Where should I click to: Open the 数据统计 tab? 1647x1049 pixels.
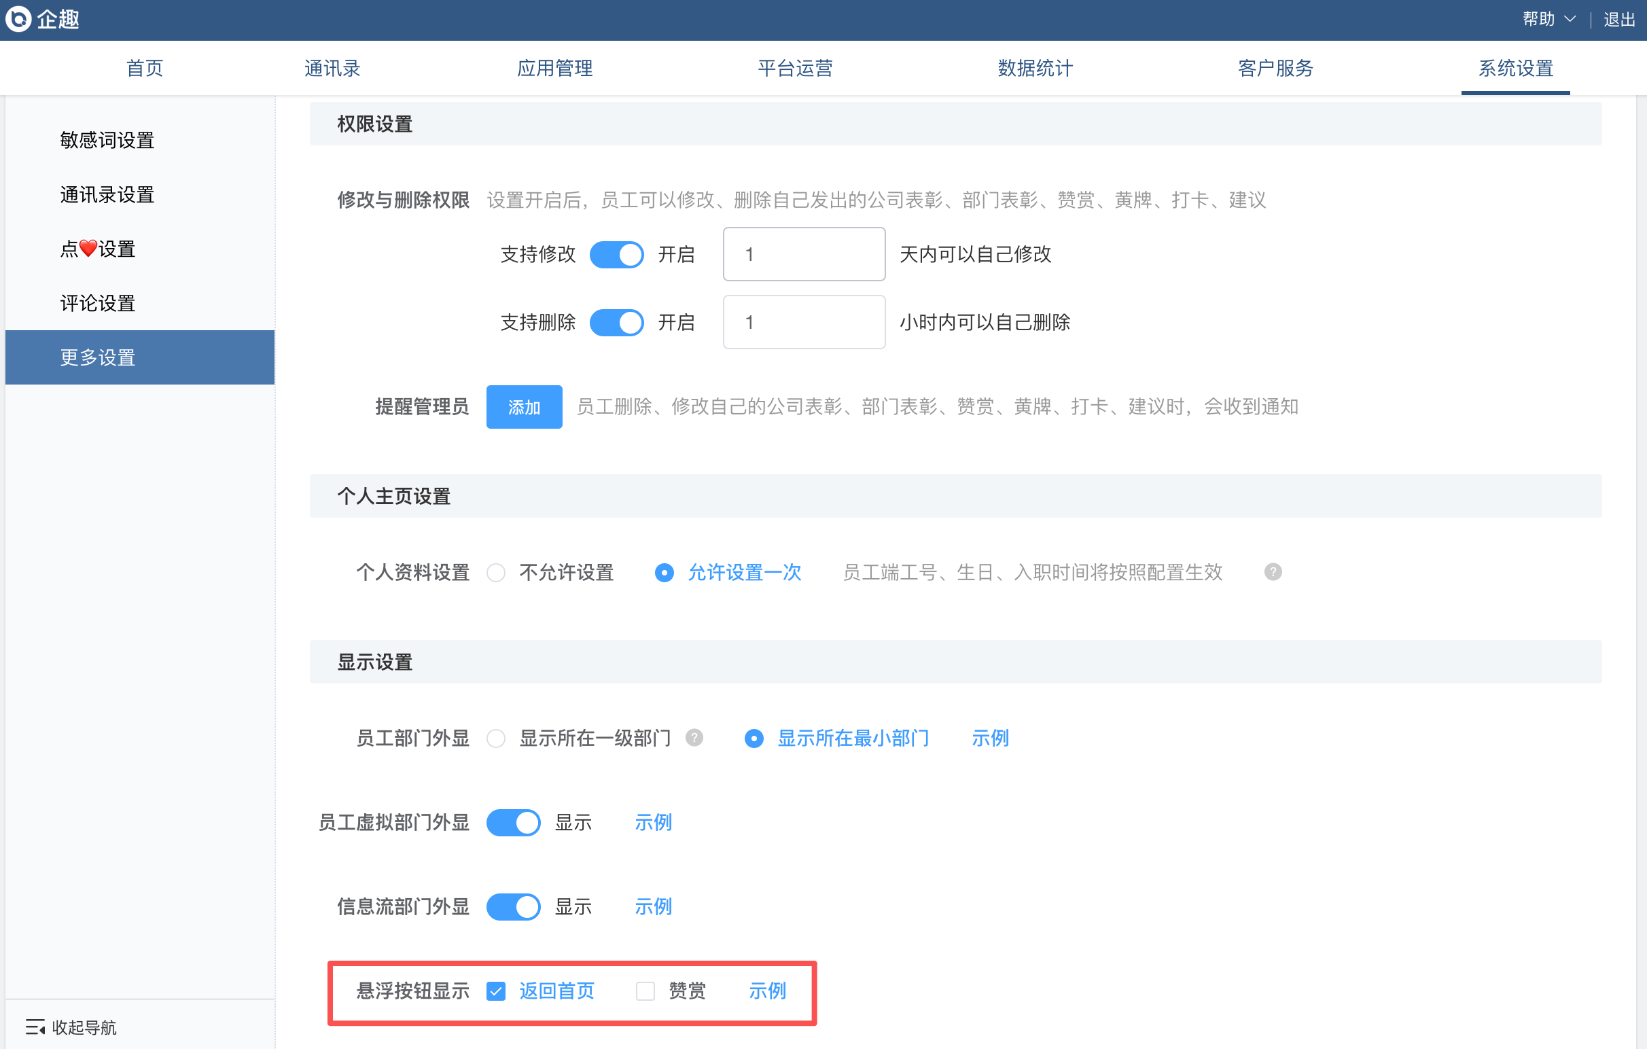(1034, 69)
